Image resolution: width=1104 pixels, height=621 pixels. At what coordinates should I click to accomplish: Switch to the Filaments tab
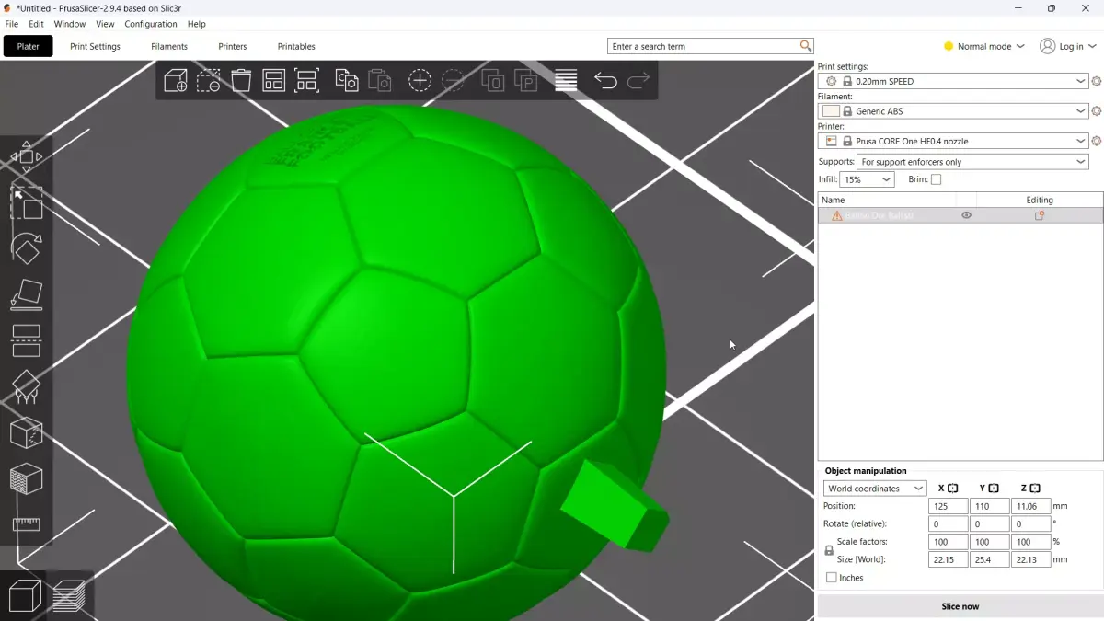point(169,46)
